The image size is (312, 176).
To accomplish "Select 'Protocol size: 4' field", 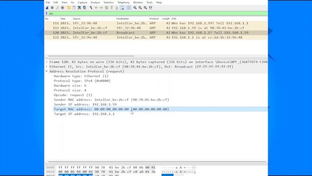I will click(x=70, y=90).
